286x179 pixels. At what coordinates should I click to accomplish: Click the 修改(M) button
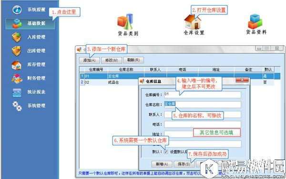tap(112, 60)
